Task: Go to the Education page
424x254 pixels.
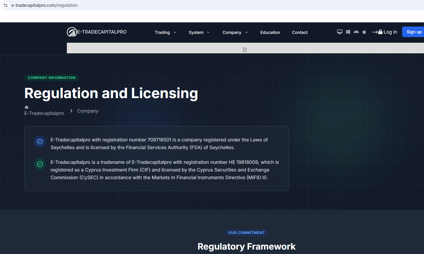Action: coord(270,32)
